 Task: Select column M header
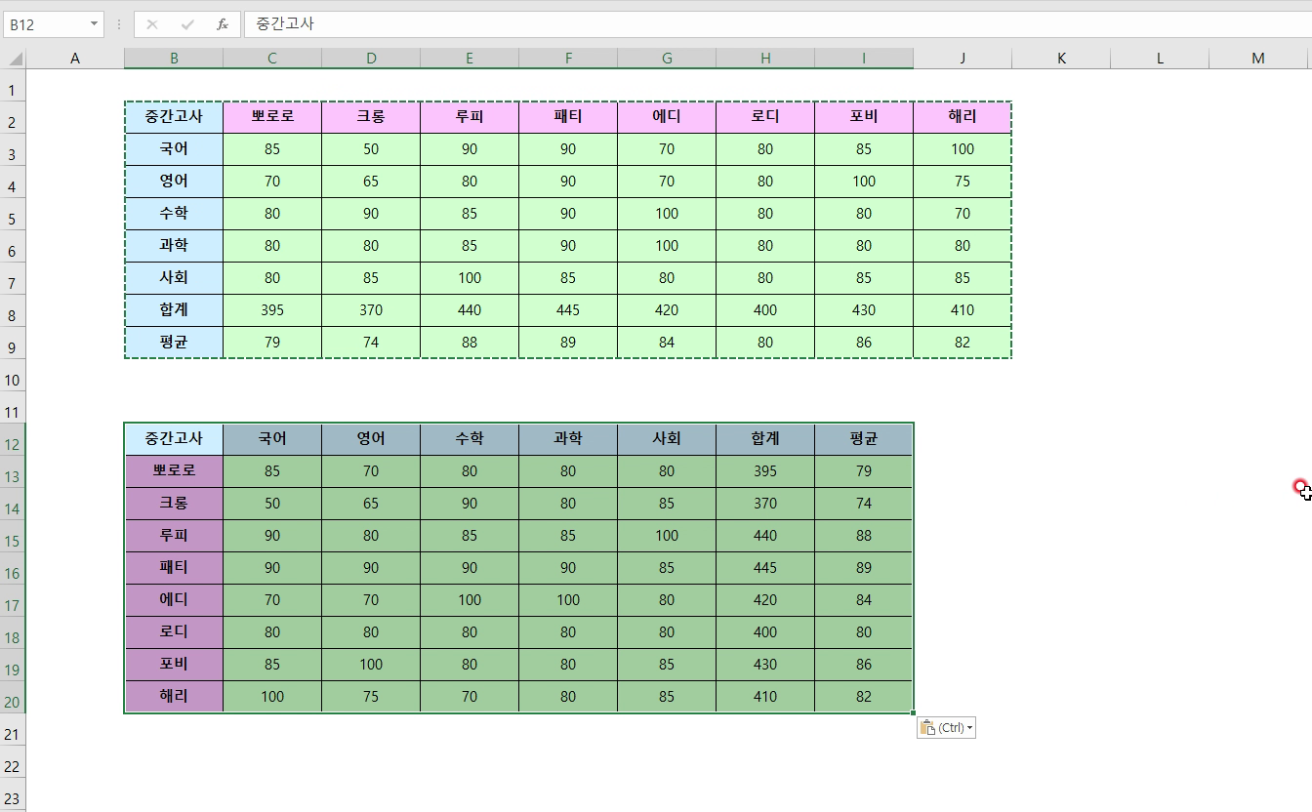pyautogui.click(x=1258, y=59)
